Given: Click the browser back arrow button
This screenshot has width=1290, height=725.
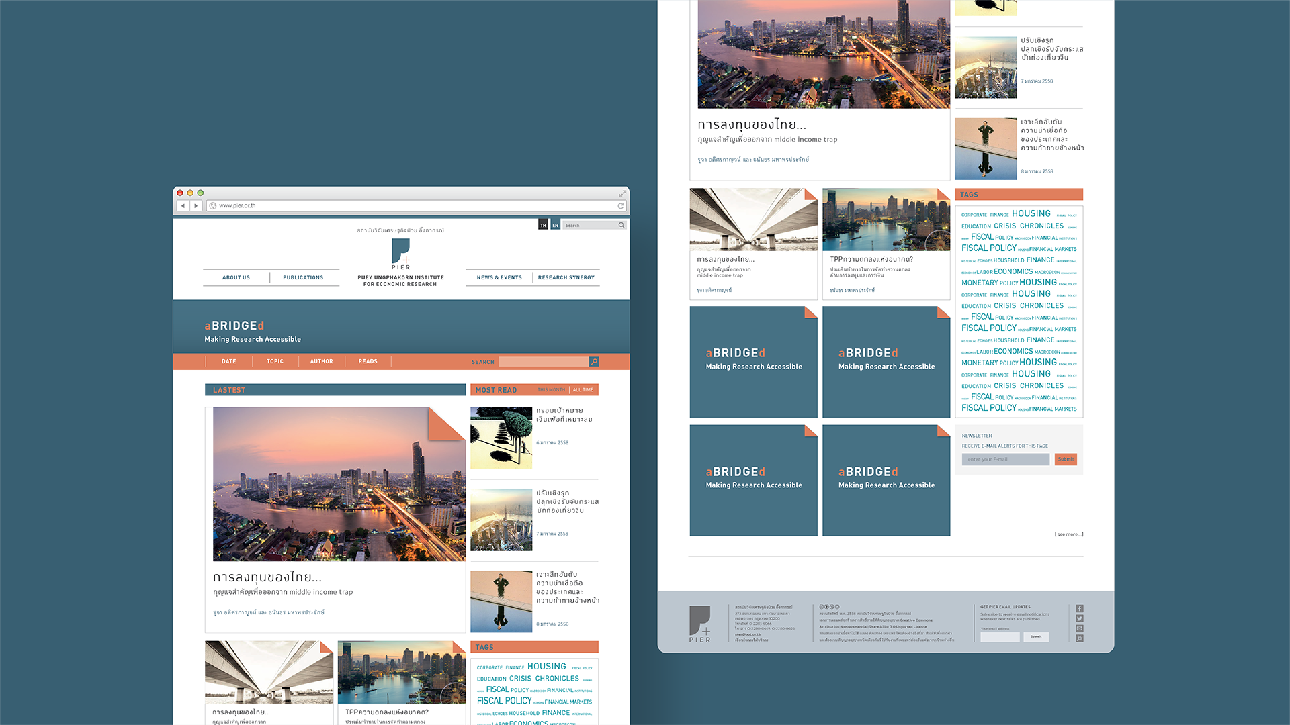Looking at the screenshot, I should pos(183,206).
